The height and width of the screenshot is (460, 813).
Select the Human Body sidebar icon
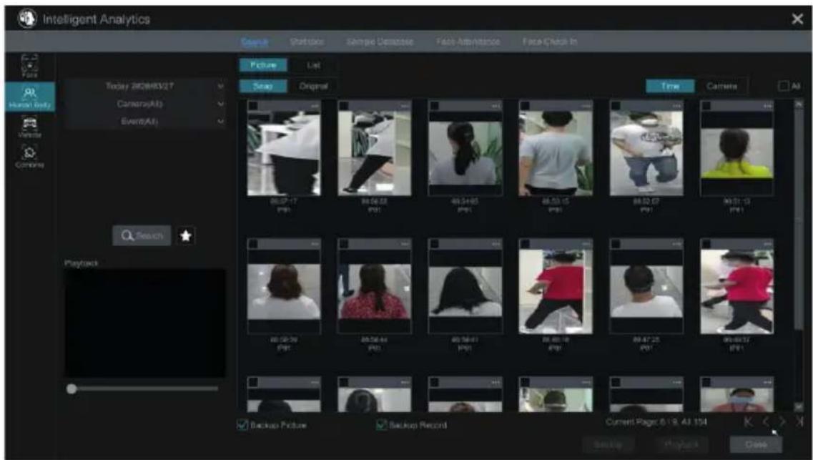click(x=29, y=97)
